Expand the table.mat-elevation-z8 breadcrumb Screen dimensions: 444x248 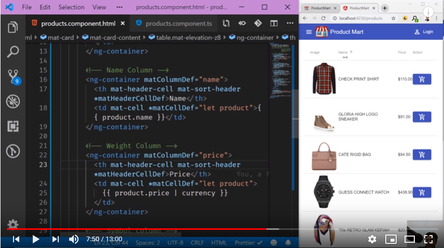pyautogui.click(x=185, y=37)
